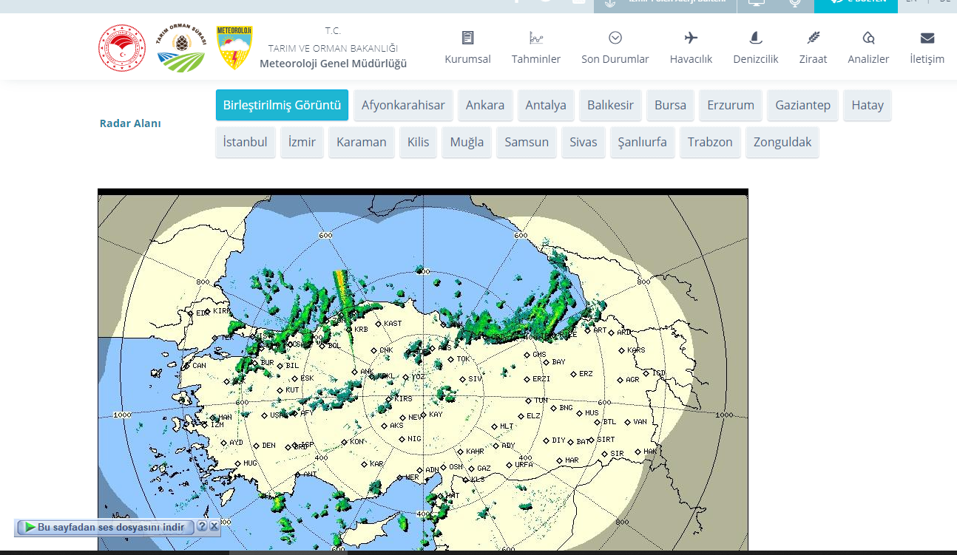Click the Meteoroloji Genel Müdürlüğü title text
The width and height of the screenshot is (957, 555).
point(334,64)
